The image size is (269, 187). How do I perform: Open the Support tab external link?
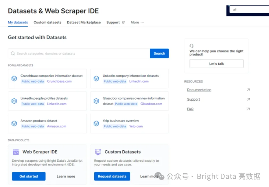[115, 23]
